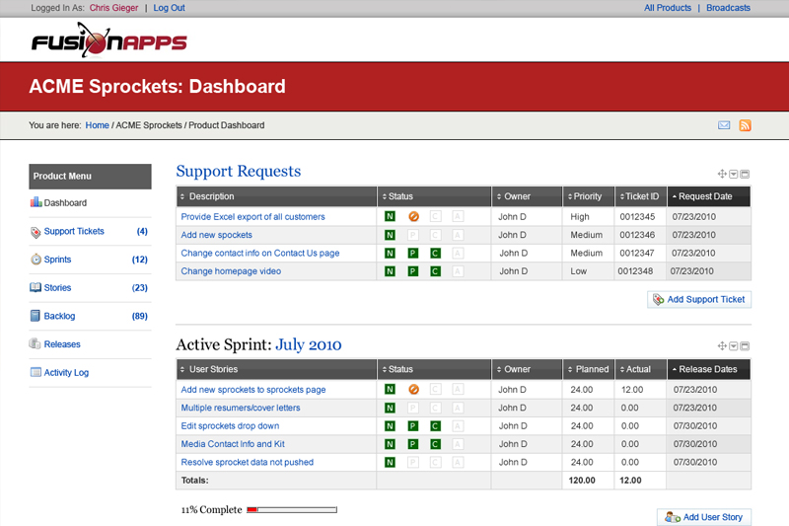The image size is (789, 526).
Task: Sort Support Requests by Ticket ID column
Action: coord(640,196)
